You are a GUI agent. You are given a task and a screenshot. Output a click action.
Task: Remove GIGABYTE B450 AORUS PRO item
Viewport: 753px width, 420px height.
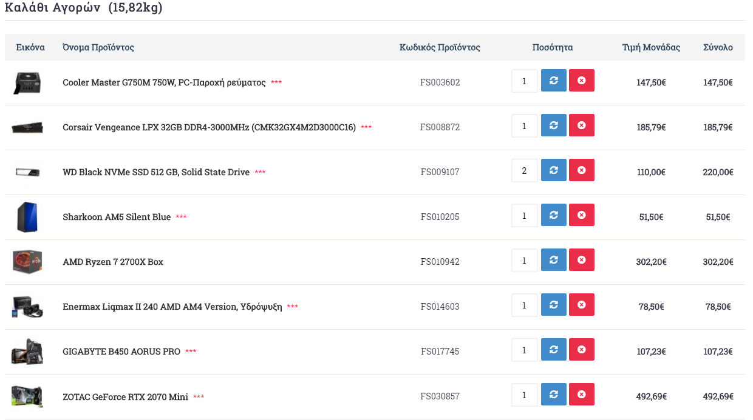pyautogui.click(x=581, y=350)
